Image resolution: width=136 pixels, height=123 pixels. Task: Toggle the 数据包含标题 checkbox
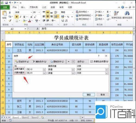tap(92, 61)
